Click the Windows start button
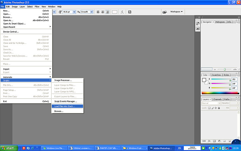This screenshot has height=151, width=241. tap(9, 148)
